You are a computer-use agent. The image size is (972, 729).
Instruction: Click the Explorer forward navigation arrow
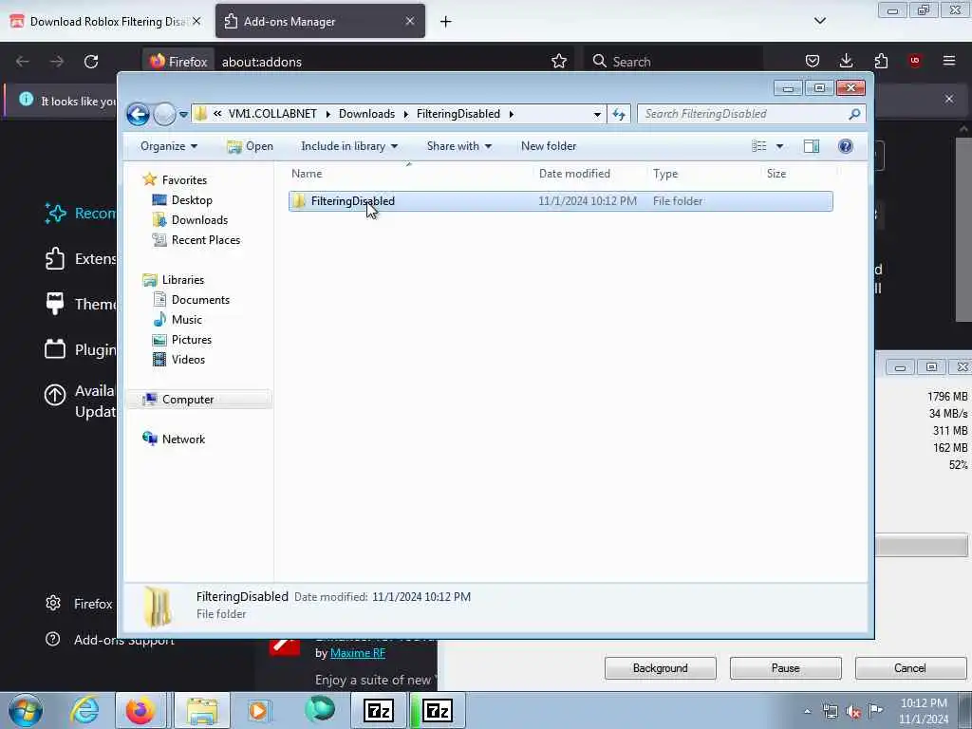pyautogui.click(x=164, y=114)
